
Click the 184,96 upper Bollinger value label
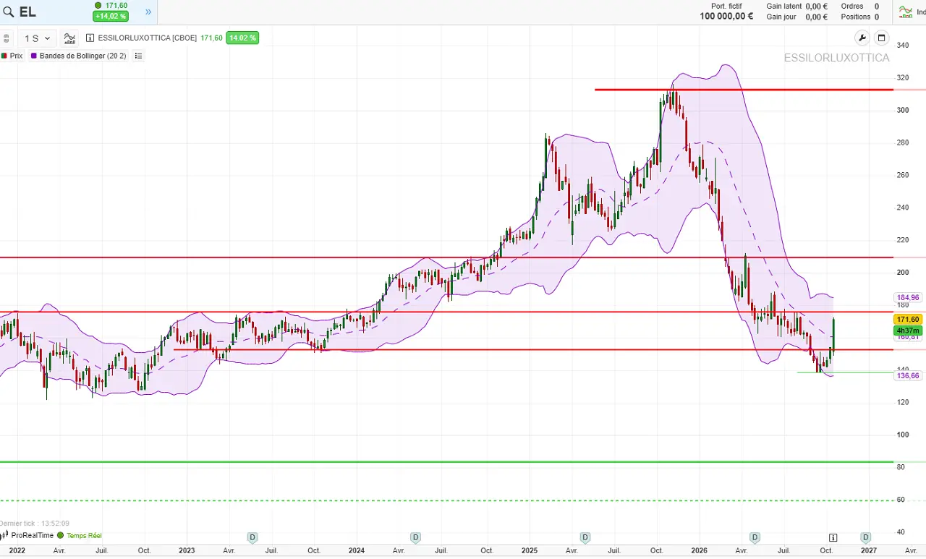(x=908, y=297)
